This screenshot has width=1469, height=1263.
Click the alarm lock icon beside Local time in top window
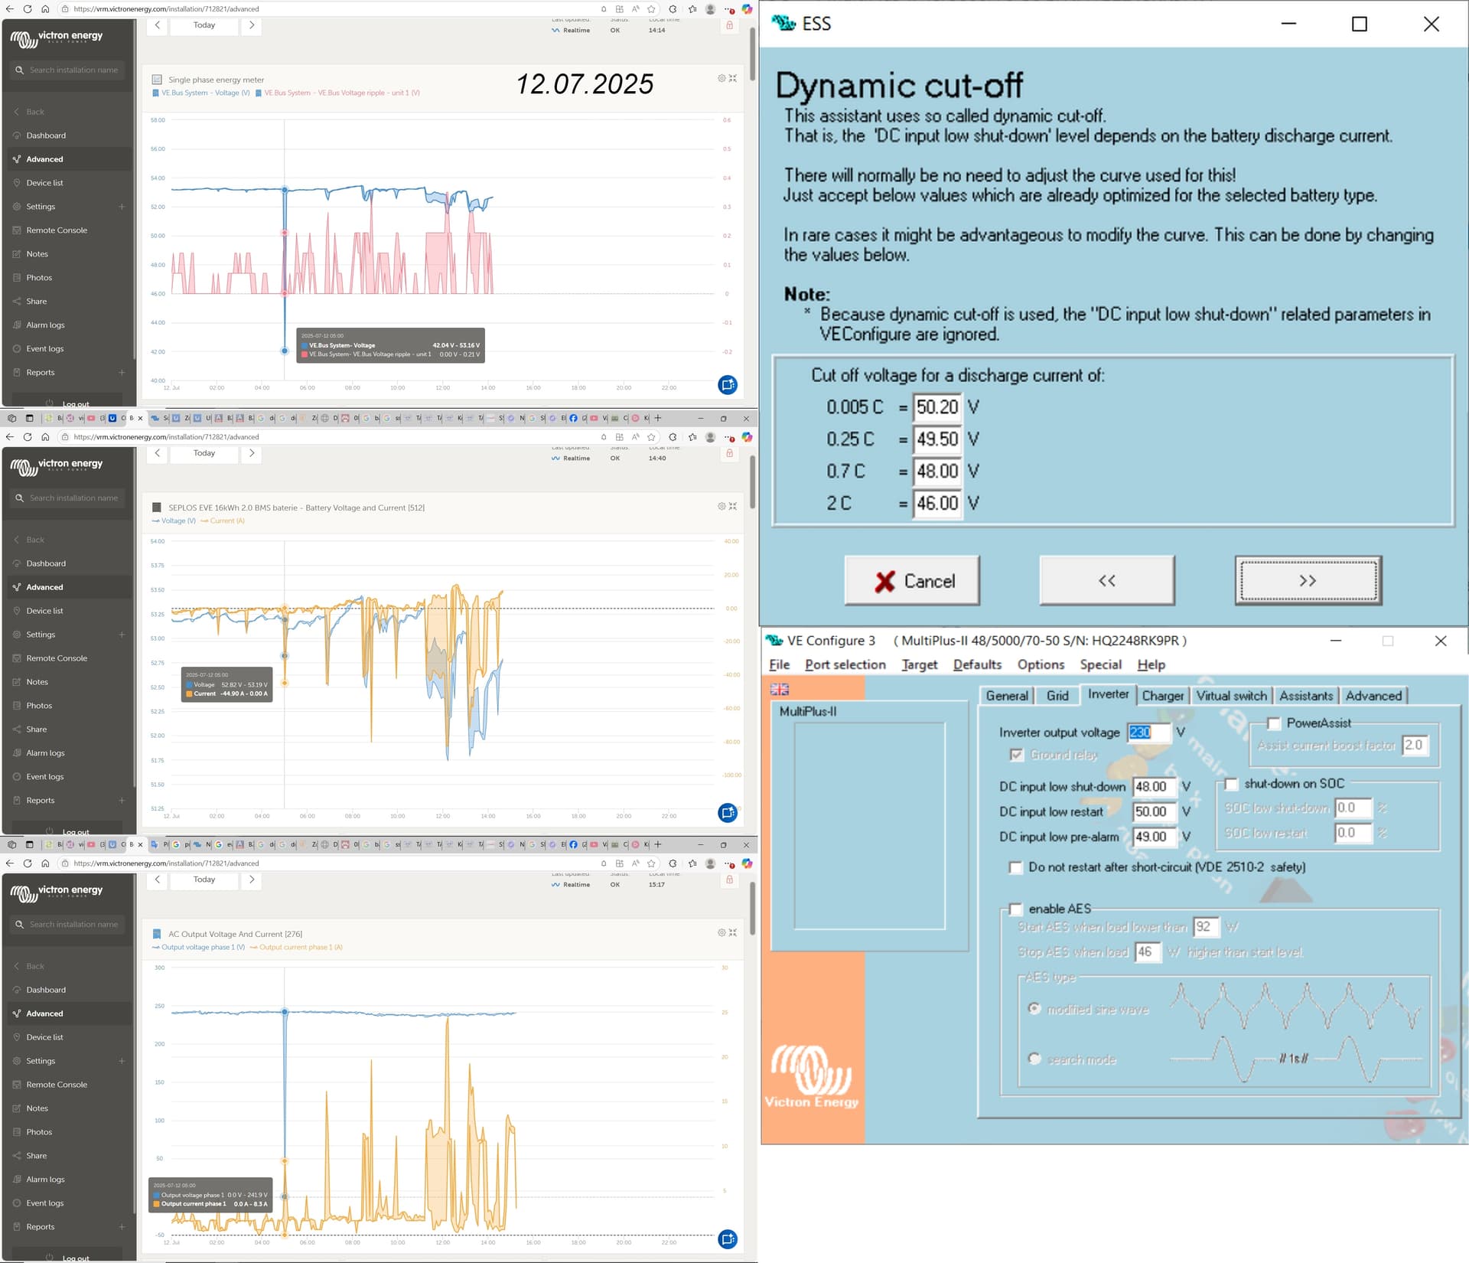click(x=729, y=25)
